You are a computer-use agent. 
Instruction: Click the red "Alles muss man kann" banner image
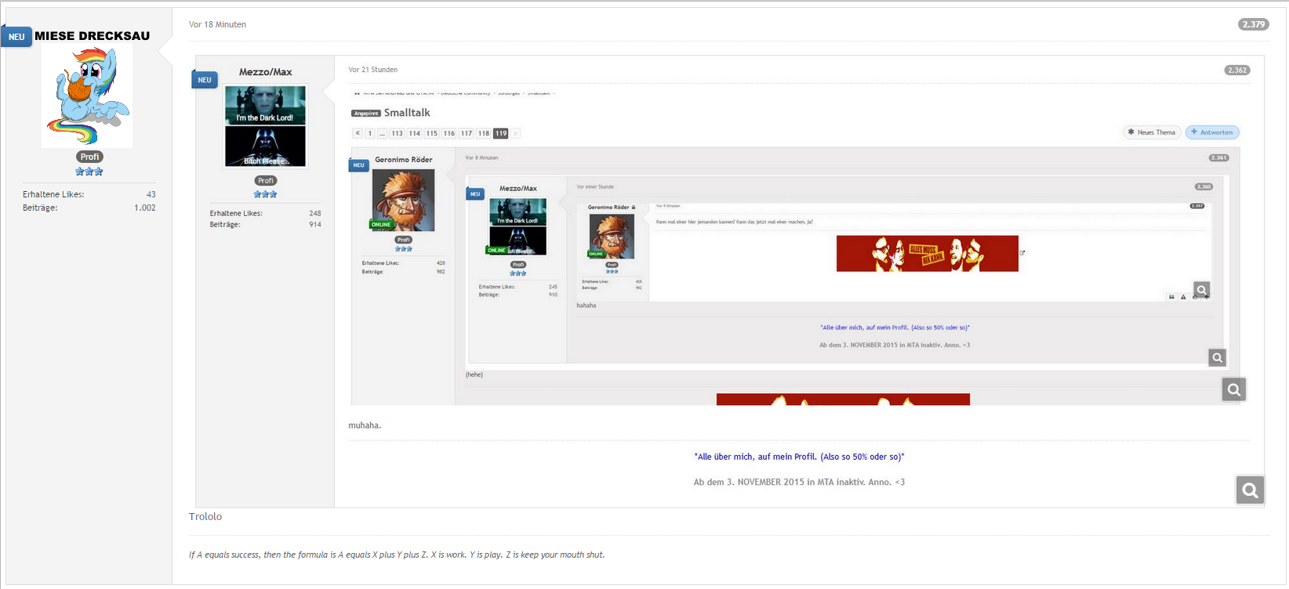coord(928,254)
